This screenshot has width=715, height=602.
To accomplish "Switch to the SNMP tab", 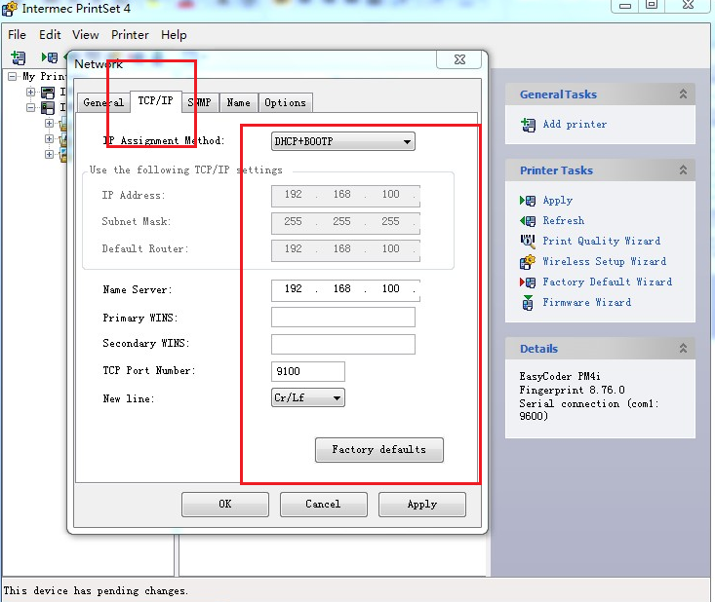I will 200,102.
